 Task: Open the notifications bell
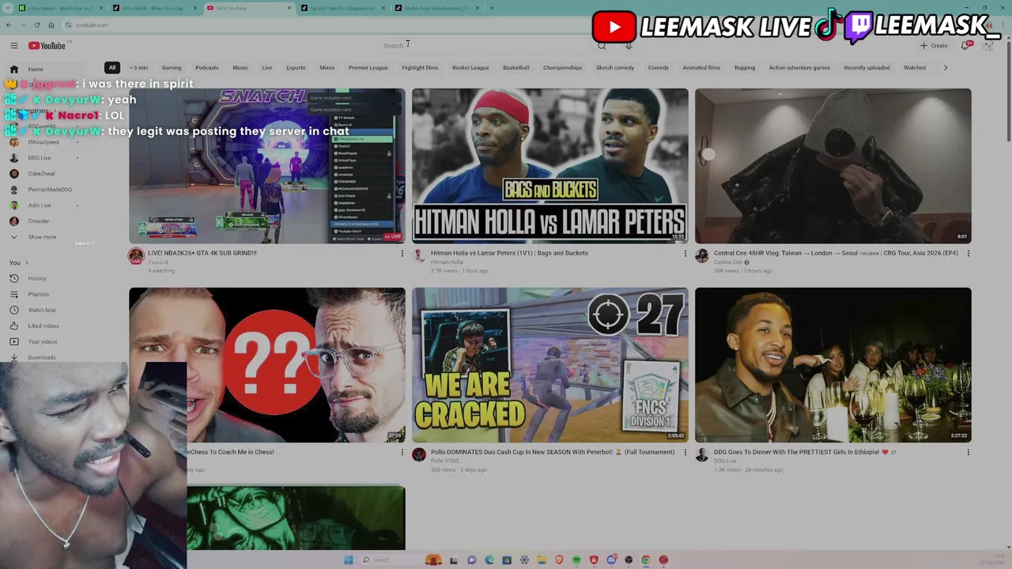(x=966, y=45)
